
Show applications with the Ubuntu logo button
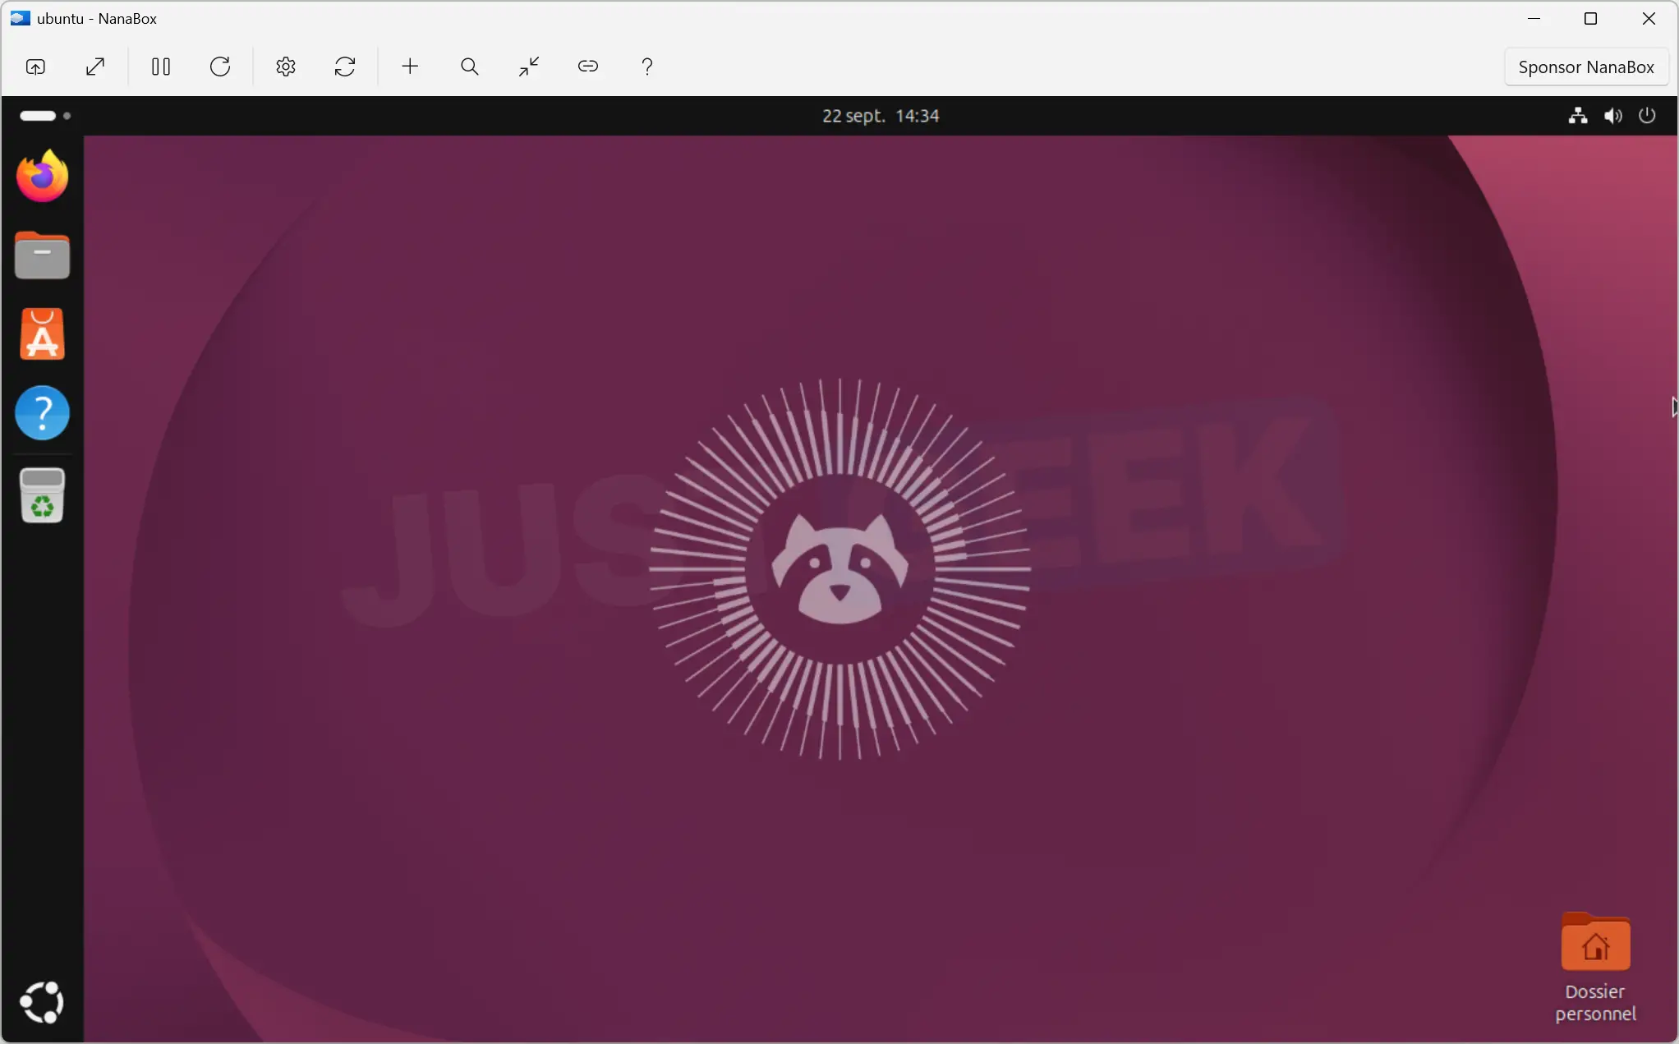pyautogui.click(x=42, y=1002)
